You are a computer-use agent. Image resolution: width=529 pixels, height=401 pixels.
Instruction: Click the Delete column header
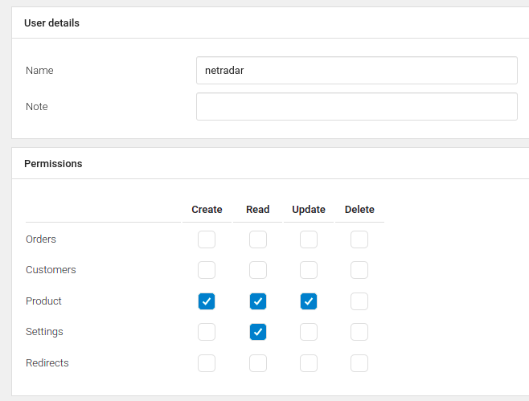point(359,210)
